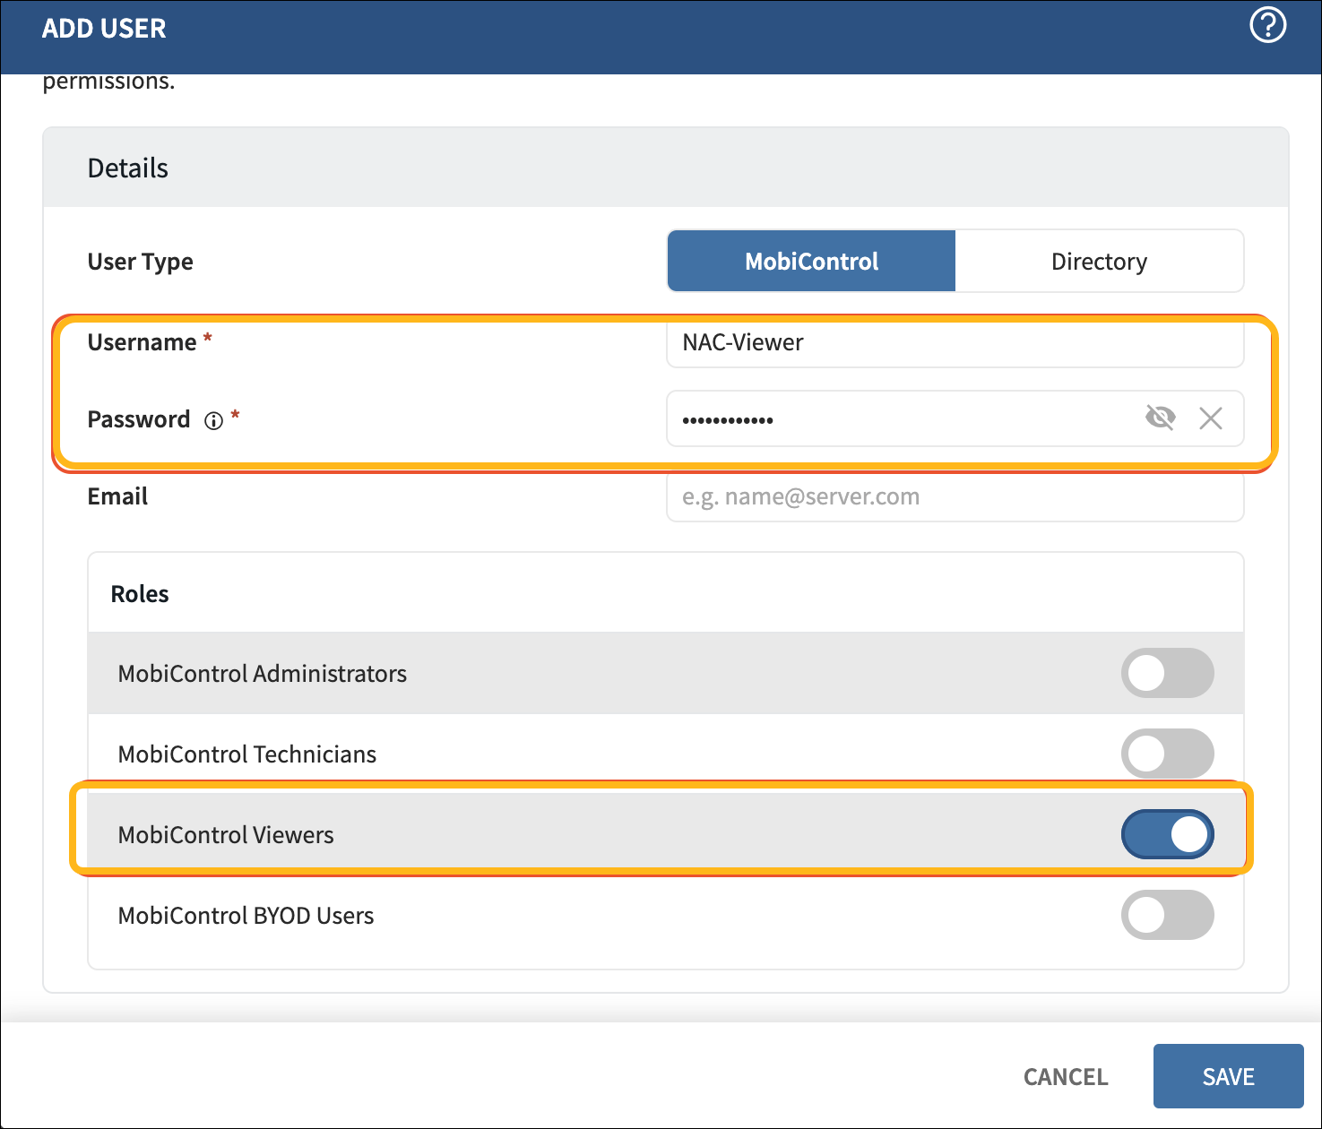This screenshot has width=1322, height=1129.
Task: Clear the password with the X icon
Action: point(1210,418)
